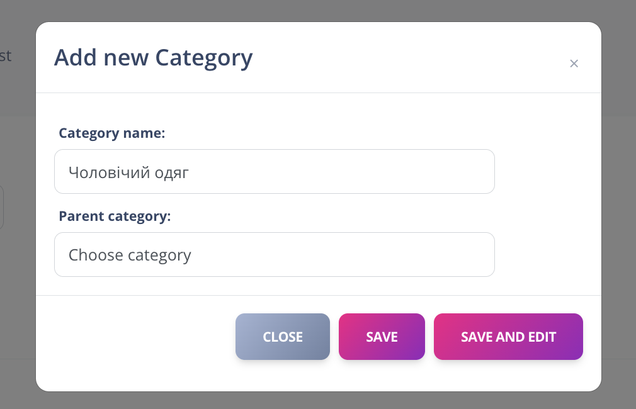Expand the Choose category combo box

(274, 255)
